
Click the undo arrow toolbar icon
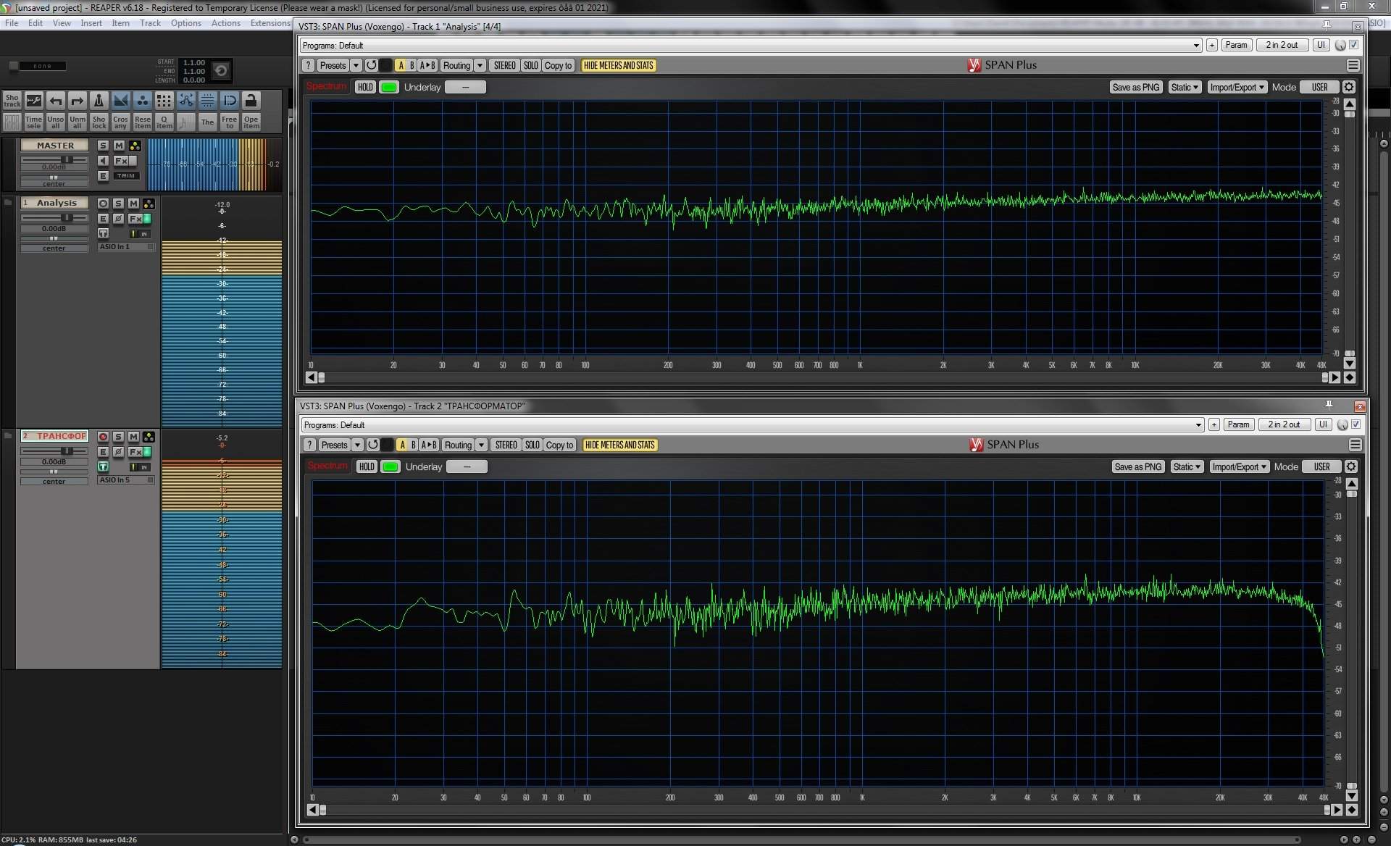[x=56, y=101]
